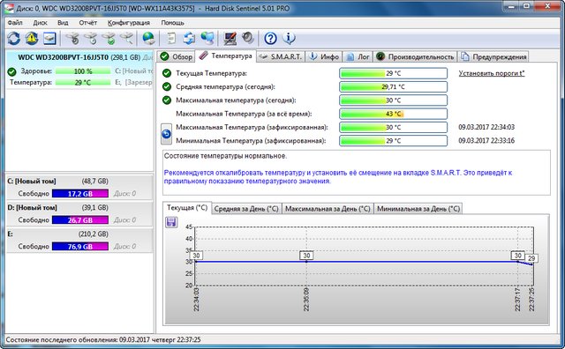Open the text report document toolbar icon

[x=171, y=38]
